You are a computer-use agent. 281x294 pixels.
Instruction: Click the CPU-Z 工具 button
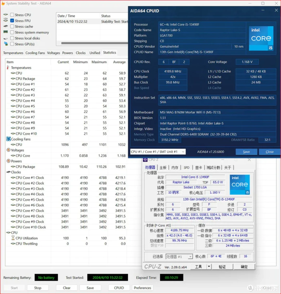199,266
